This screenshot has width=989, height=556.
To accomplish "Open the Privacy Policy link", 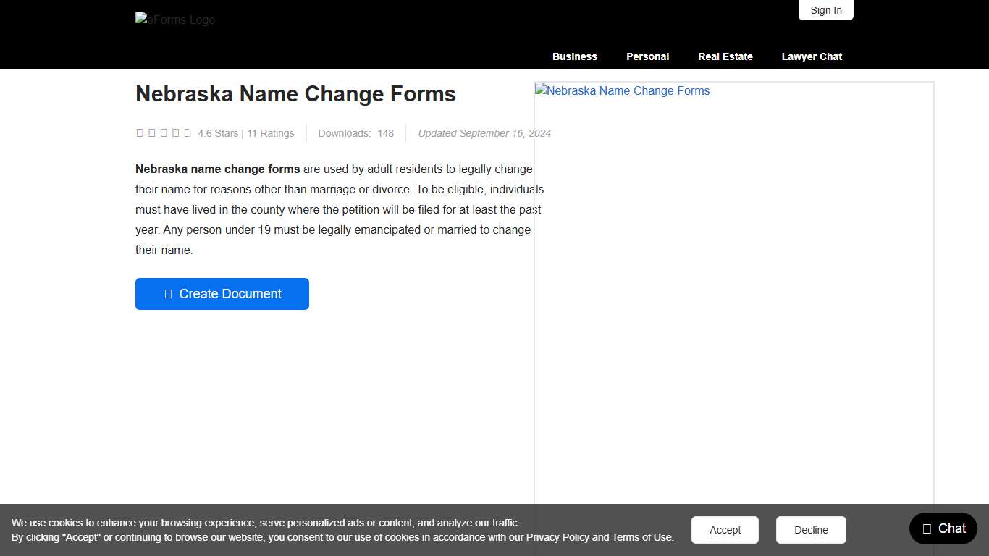I will pos(557,537).
